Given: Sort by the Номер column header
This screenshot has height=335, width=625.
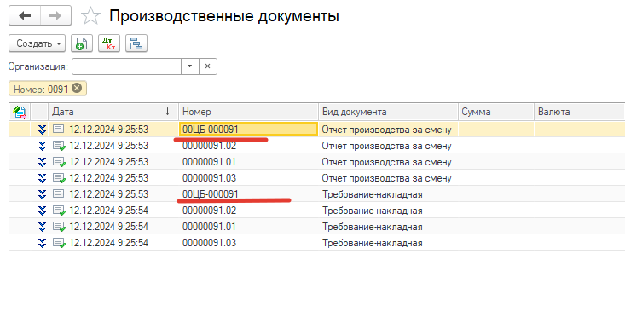Looking at the screenshot, I should 248,112.
